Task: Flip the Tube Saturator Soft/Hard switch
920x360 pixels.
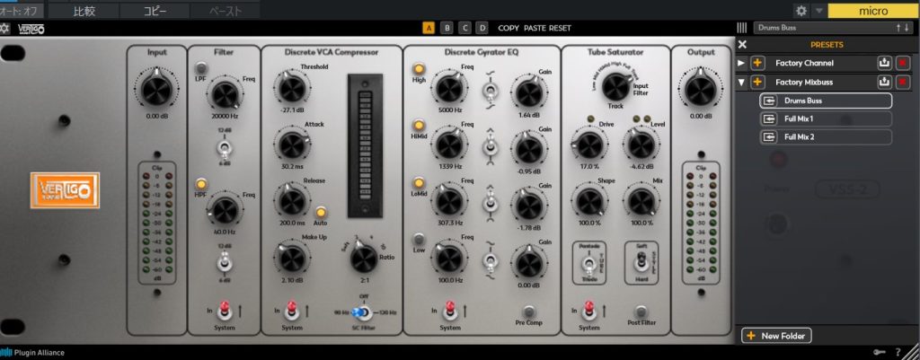Action: point(640,261)
